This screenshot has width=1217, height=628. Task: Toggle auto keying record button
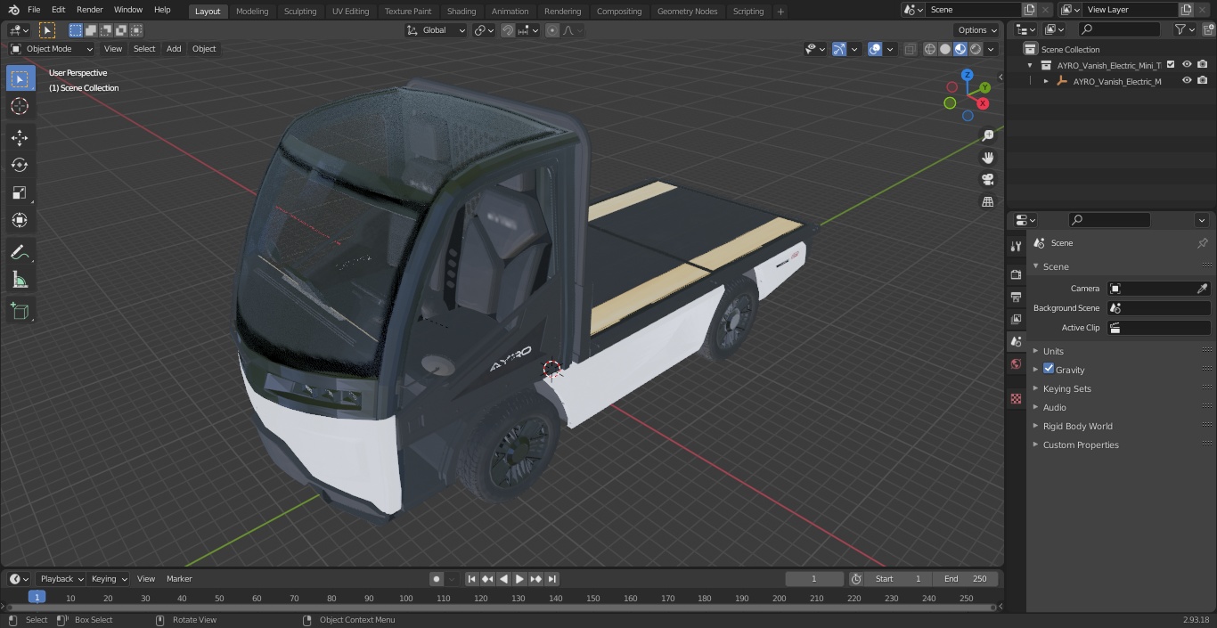coord(437,579)
